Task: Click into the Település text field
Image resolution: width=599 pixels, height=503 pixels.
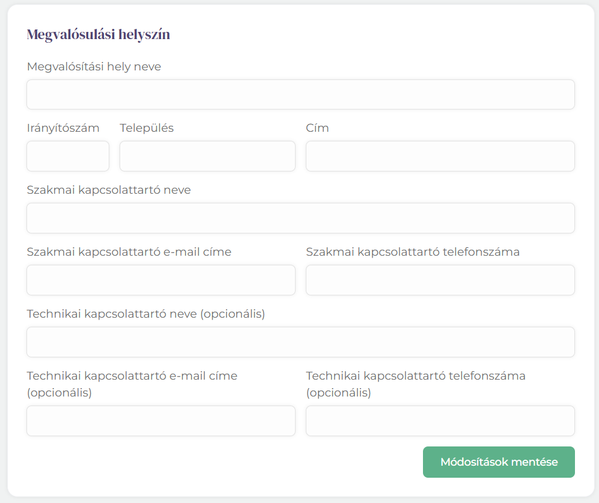Action: click(x=207, y=156)
